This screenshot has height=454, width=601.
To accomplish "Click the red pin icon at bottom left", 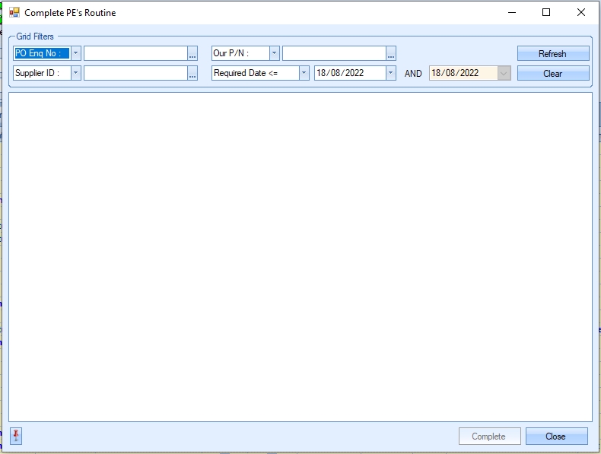I will (x=16, y=436).
